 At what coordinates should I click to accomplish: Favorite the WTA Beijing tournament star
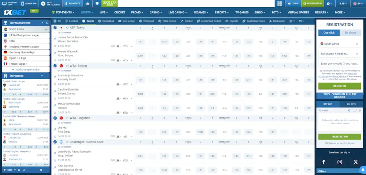point(67,66)
